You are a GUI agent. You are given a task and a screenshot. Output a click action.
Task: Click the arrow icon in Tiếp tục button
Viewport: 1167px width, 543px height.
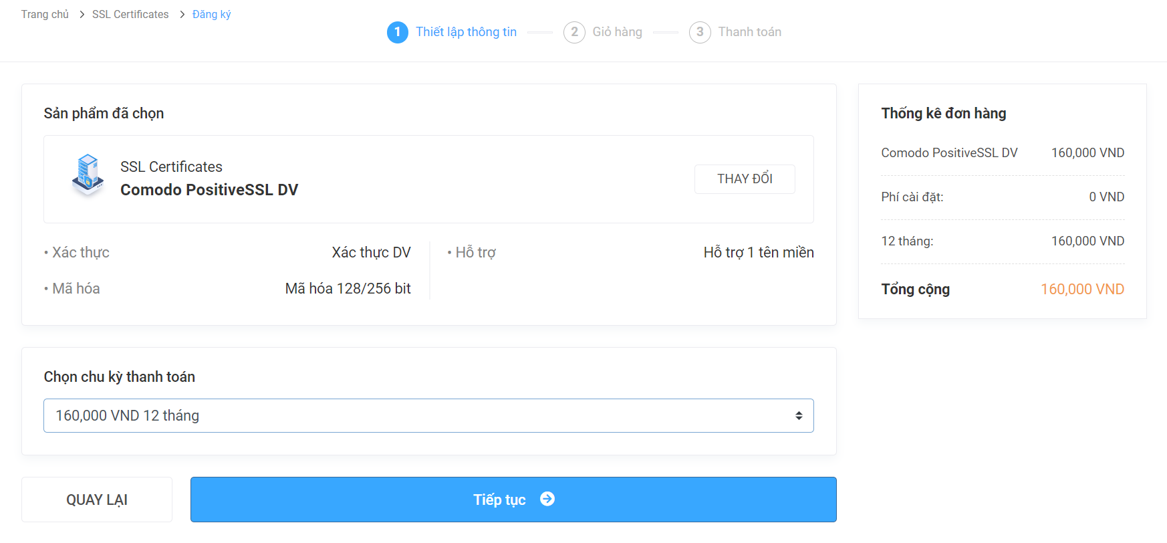click(x=547, y=499)
